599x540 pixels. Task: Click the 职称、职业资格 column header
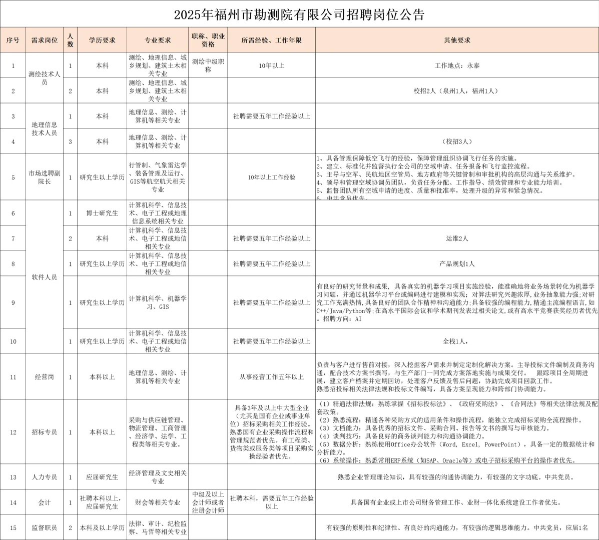coord(208,39)
